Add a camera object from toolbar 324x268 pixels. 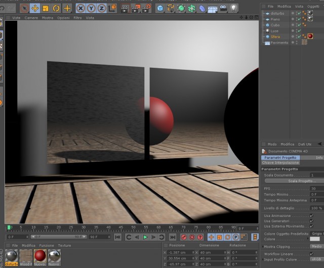223,9
